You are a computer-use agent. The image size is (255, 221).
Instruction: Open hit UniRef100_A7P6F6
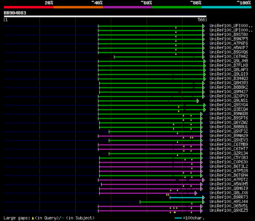pos(229,44)
